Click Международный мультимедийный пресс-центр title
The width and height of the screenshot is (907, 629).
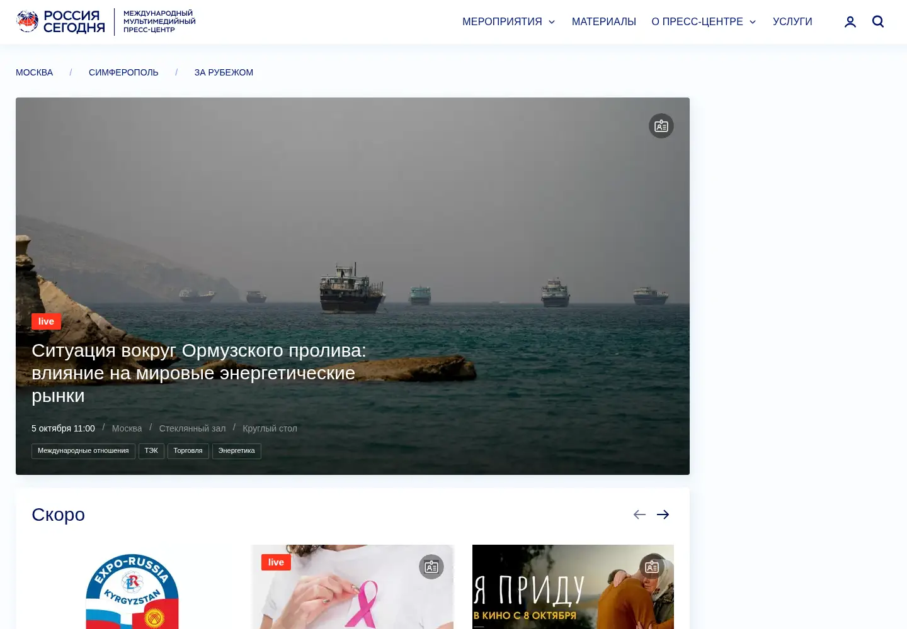click(159, 21)
